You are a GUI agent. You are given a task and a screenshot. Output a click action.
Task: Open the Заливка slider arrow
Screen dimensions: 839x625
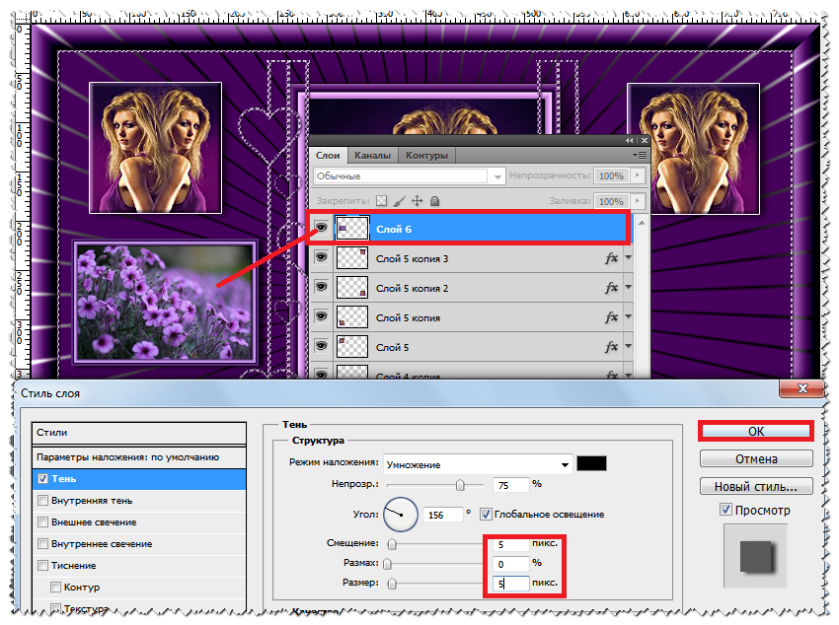pos(637,201)
